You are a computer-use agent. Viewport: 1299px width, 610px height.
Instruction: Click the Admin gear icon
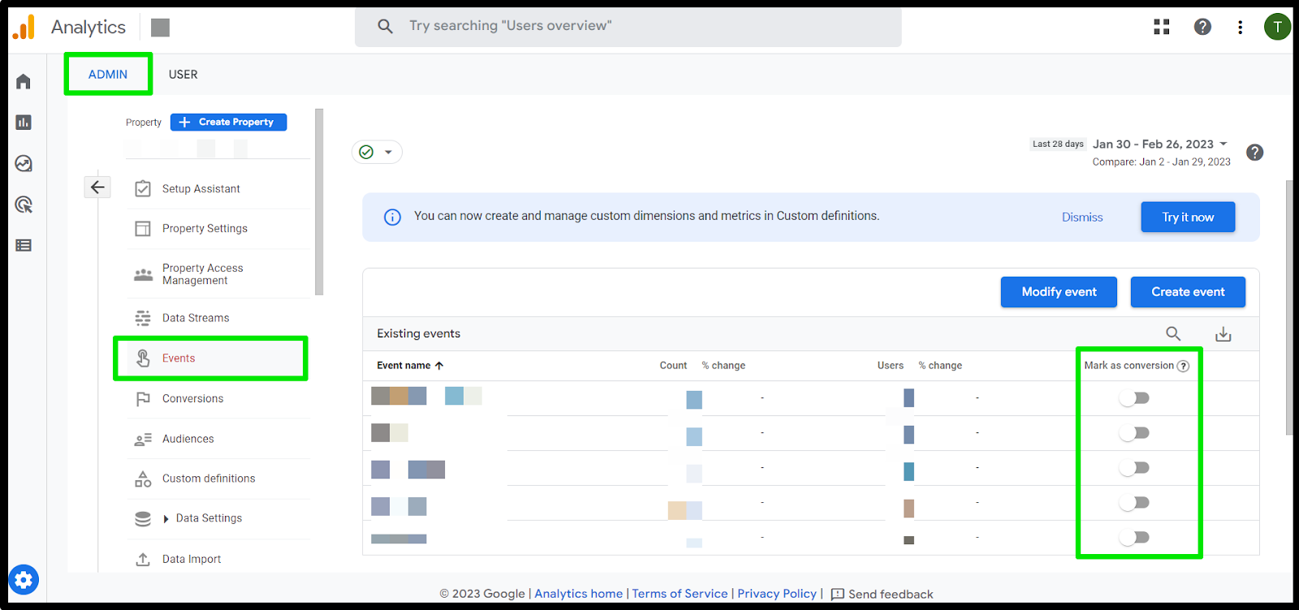tap(24, 580)
